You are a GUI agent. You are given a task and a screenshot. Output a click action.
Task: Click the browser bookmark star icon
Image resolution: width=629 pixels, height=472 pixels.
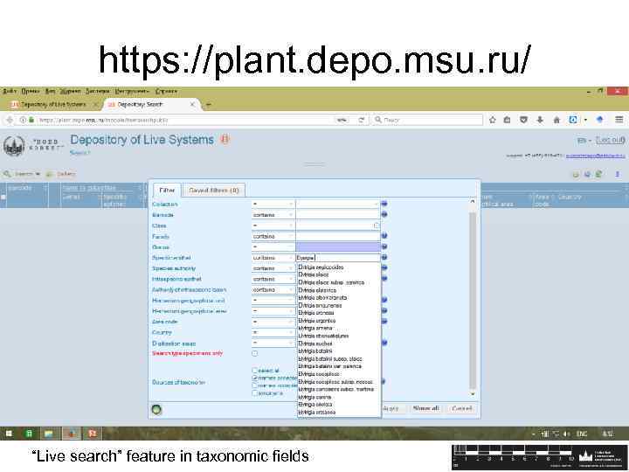(x=493, y=120)
